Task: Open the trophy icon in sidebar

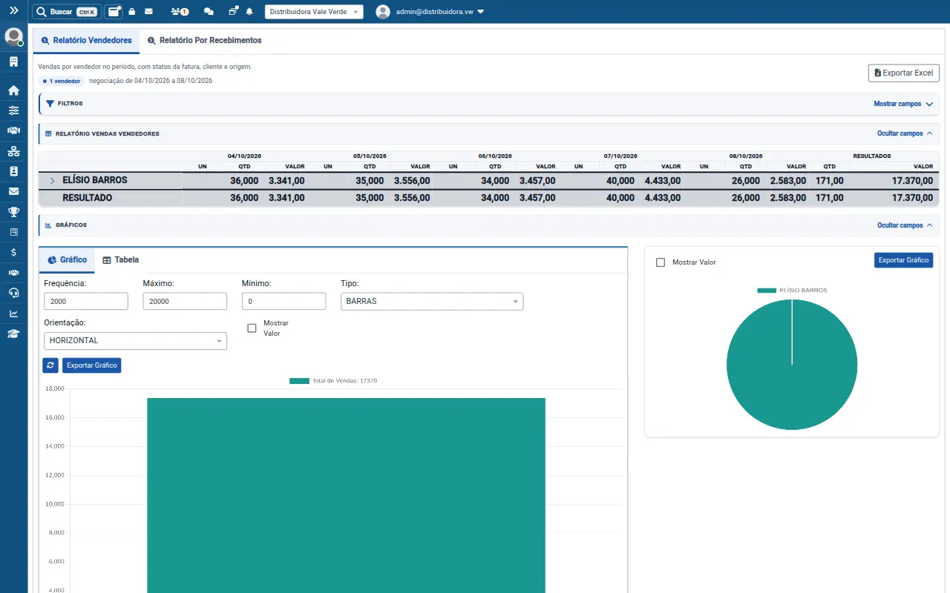Action: (13, 212)
